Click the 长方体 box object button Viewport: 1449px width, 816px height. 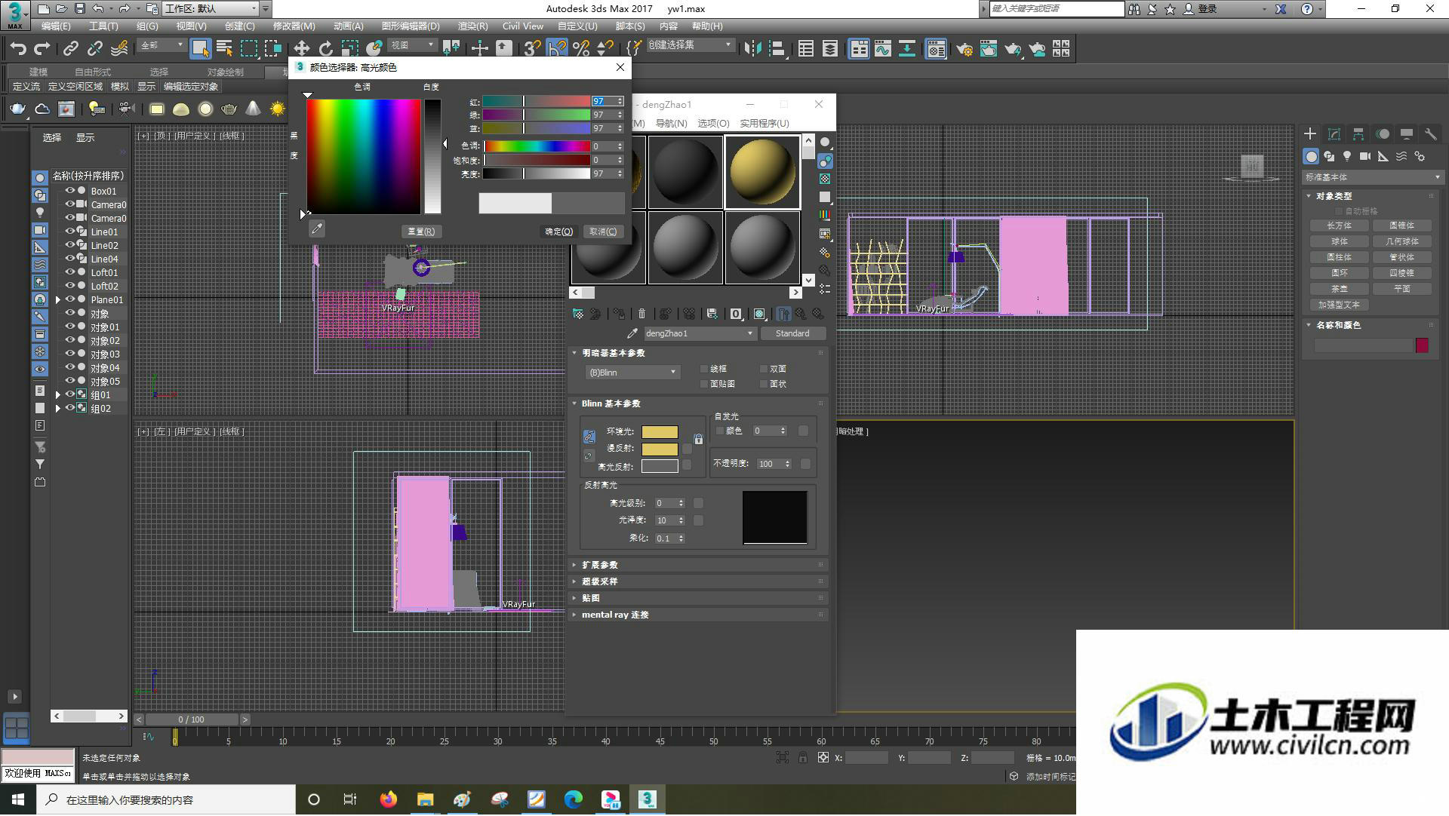[1340, 225]
